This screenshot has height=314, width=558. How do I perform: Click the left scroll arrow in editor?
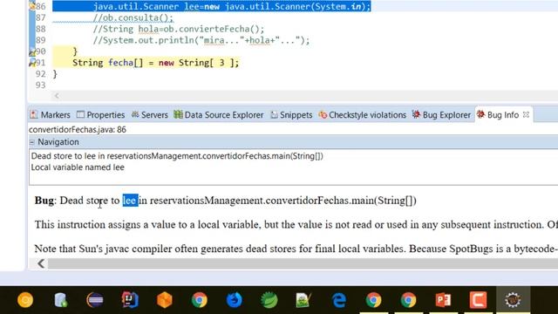[57, 96]
